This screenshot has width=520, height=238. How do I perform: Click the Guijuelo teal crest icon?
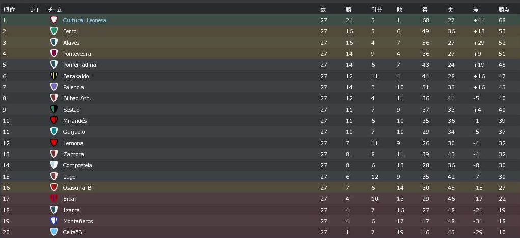point(53,131)
